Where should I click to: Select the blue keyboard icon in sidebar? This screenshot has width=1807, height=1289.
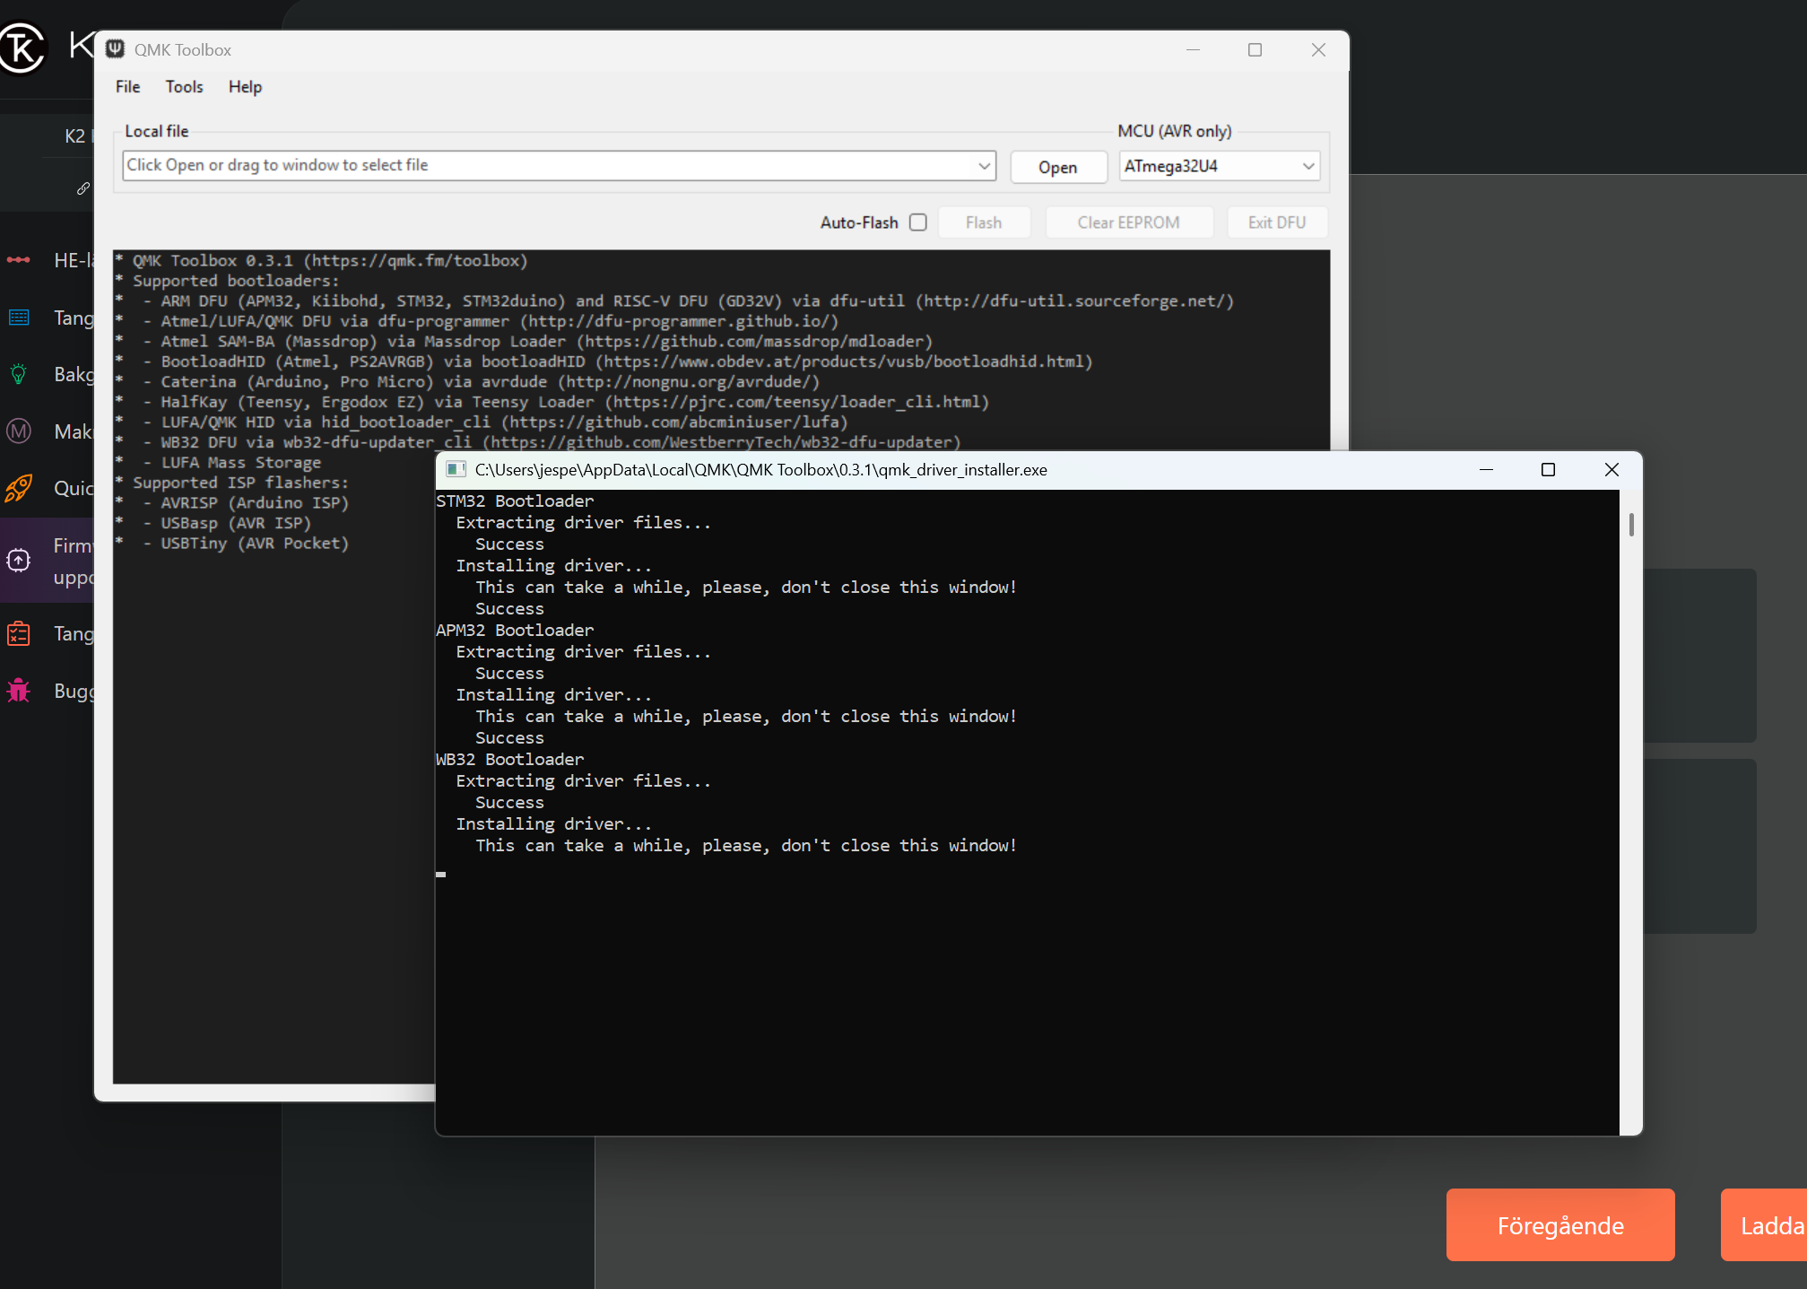(19, 318)
